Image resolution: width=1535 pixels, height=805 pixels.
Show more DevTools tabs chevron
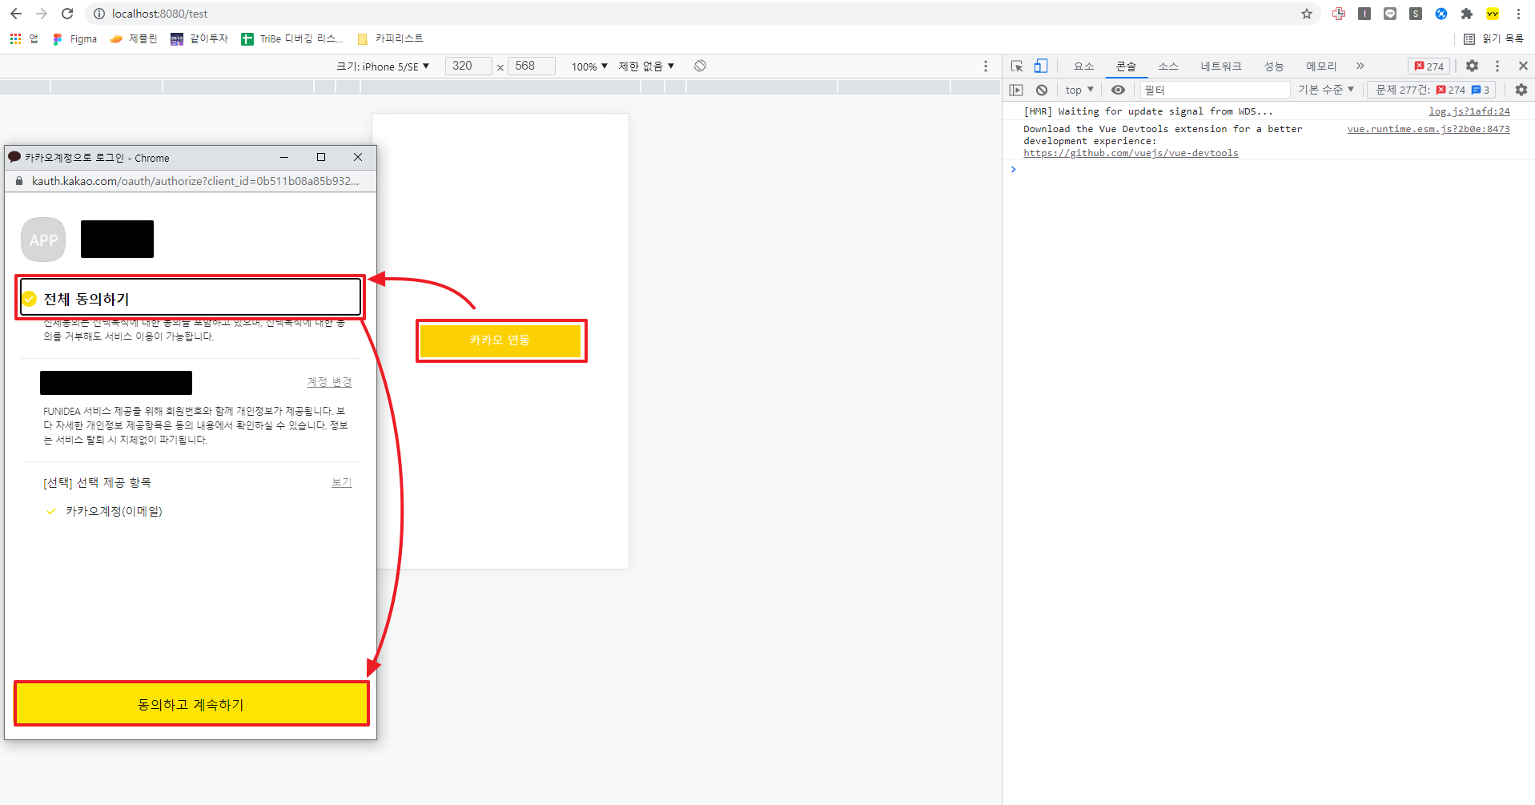tap(1360, 66)
